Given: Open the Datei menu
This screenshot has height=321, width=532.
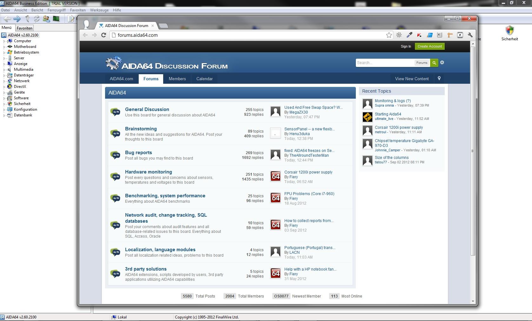Looking at the screenshot, I should click(x=5, y=10).
